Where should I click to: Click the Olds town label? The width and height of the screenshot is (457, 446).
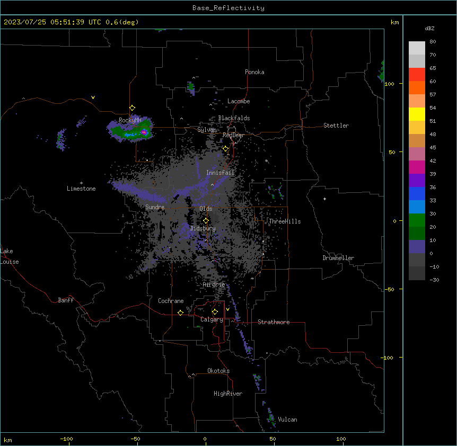tap(206, 209)
